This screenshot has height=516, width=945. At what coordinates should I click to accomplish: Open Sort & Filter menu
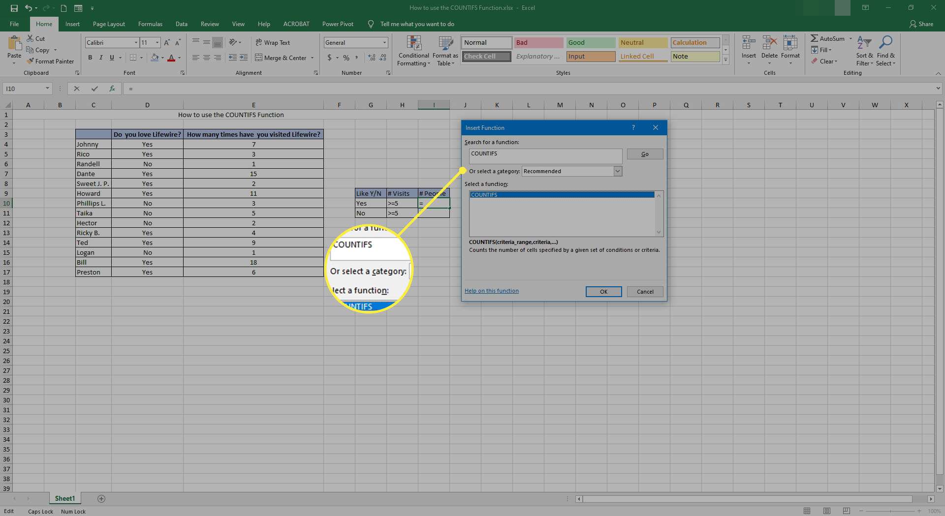pos(864,51)
